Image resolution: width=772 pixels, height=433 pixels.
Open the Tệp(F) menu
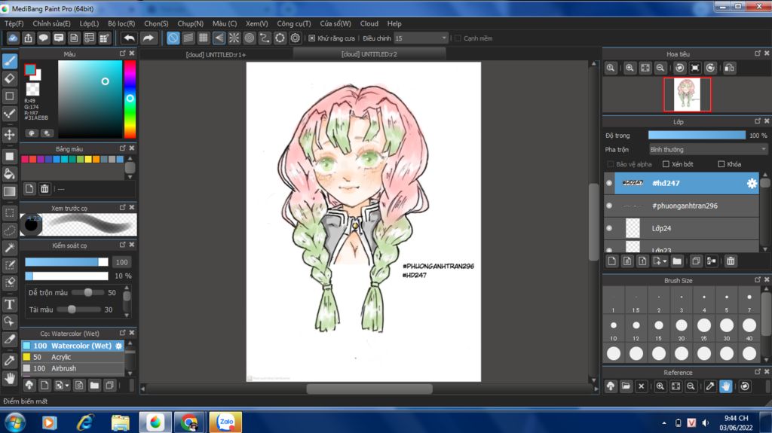(x=14, y=23)
